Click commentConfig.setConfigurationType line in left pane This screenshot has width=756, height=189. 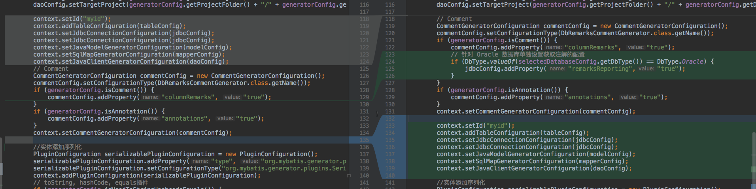click(172, 83)
